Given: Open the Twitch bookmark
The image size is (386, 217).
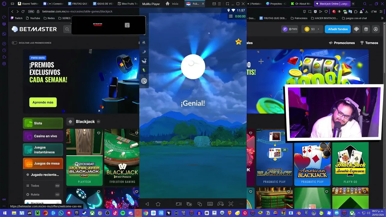Looking at the screenshot, I should (x=16, y=18).
